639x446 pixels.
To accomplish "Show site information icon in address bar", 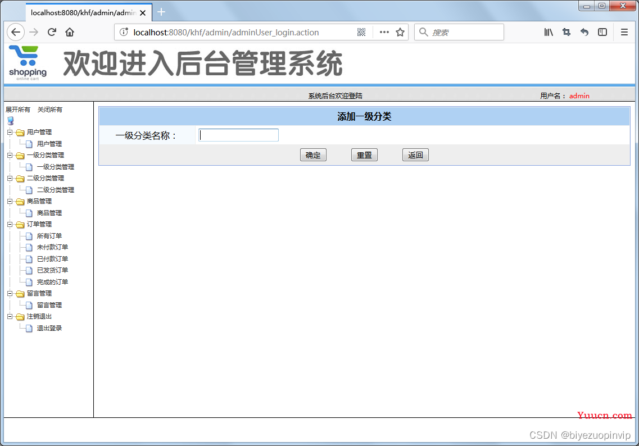I will click(x=124, y=32).
